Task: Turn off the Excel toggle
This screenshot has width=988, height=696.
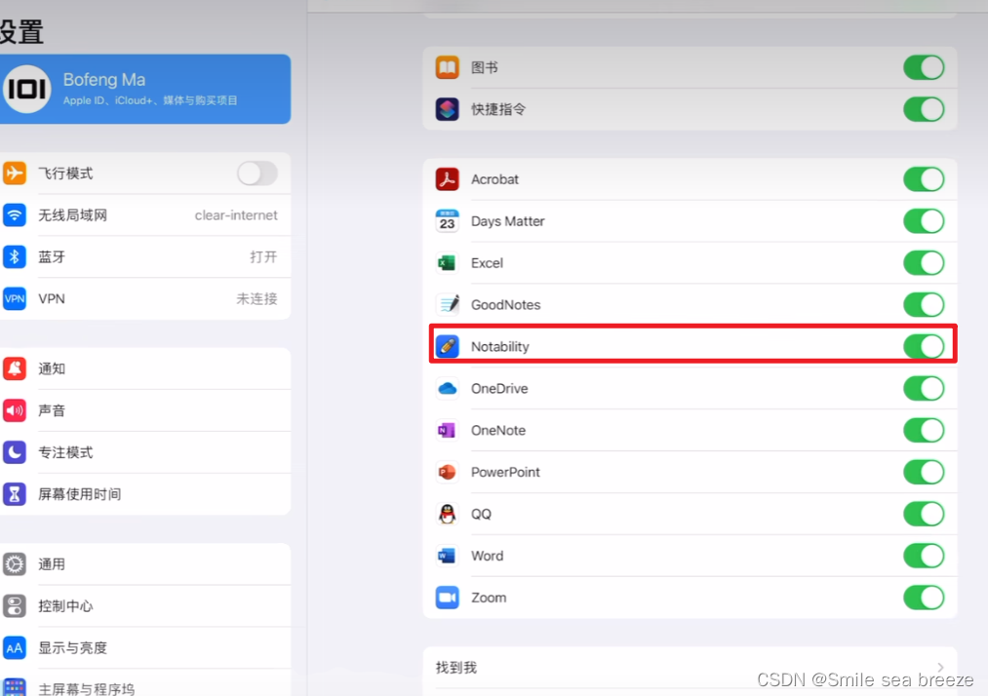Action: 924,262
